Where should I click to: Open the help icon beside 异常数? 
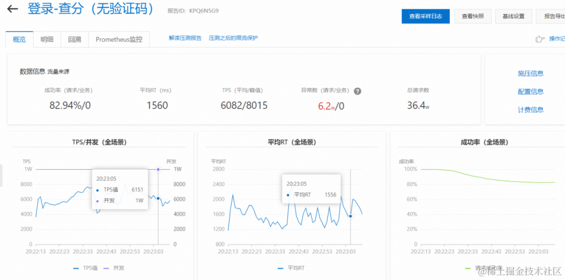point(357,91)
